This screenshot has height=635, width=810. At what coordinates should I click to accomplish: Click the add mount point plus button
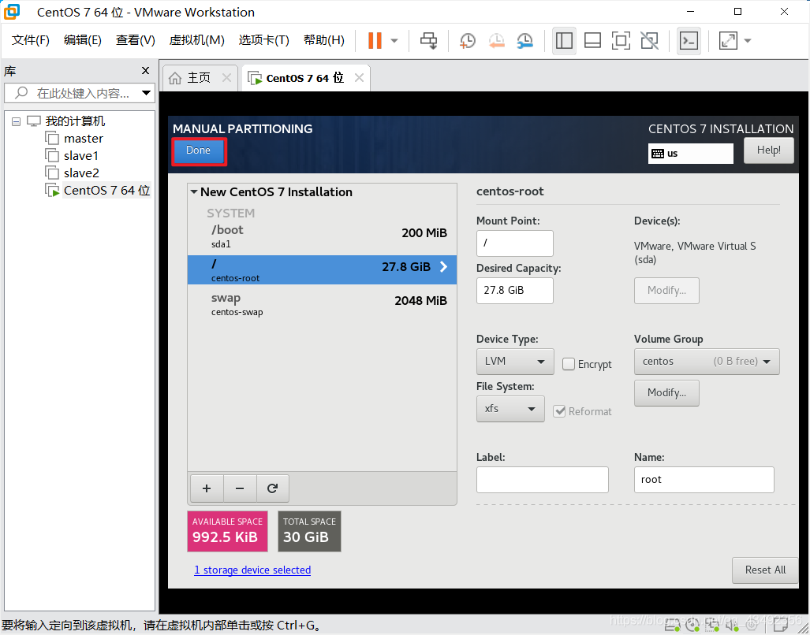point(207,488)
